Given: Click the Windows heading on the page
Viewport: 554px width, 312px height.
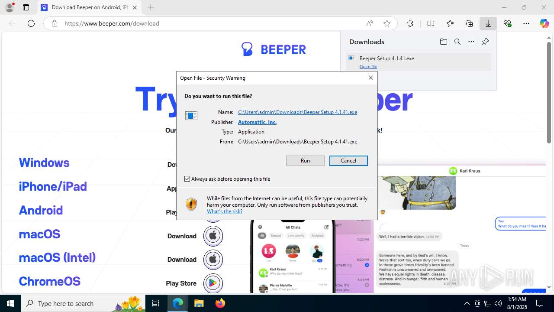Looking at the screenshot, I should click(x=44, y=162).
